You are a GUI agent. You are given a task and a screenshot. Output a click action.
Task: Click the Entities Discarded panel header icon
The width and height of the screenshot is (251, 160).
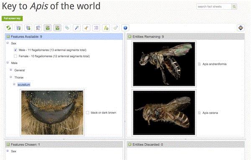click(x=130, y=145)
